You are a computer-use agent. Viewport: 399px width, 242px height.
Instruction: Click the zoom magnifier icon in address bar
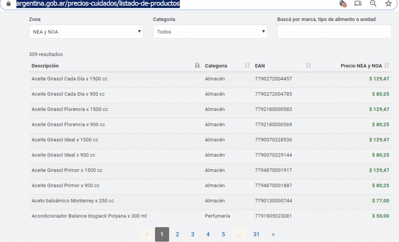click(373, 4)
